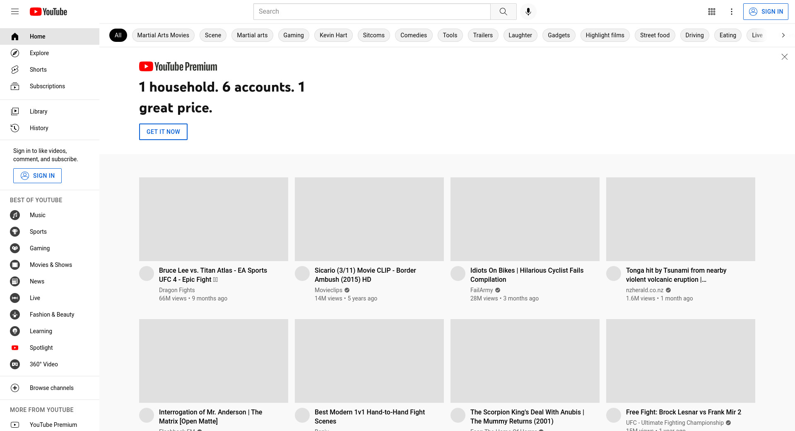The image size is (795, 431).
Task: Open the YouTube apps grid icon
Action: coord(712,12)
